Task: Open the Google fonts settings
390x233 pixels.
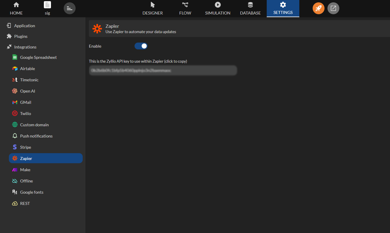Action: 46,192
